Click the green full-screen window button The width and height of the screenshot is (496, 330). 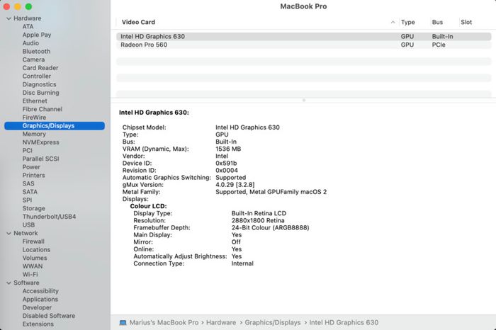point(28,6)
